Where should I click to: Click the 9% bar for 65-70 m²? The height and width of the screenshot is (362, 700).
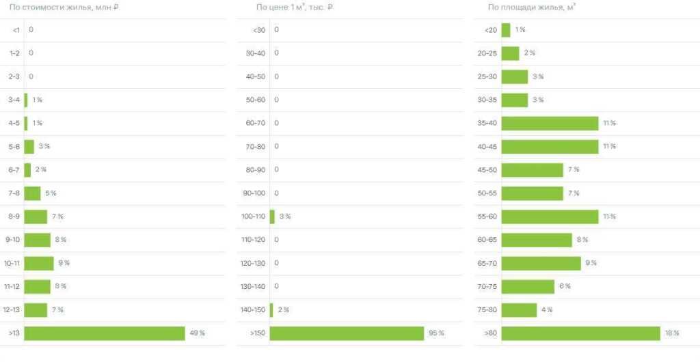click(541, 263)
